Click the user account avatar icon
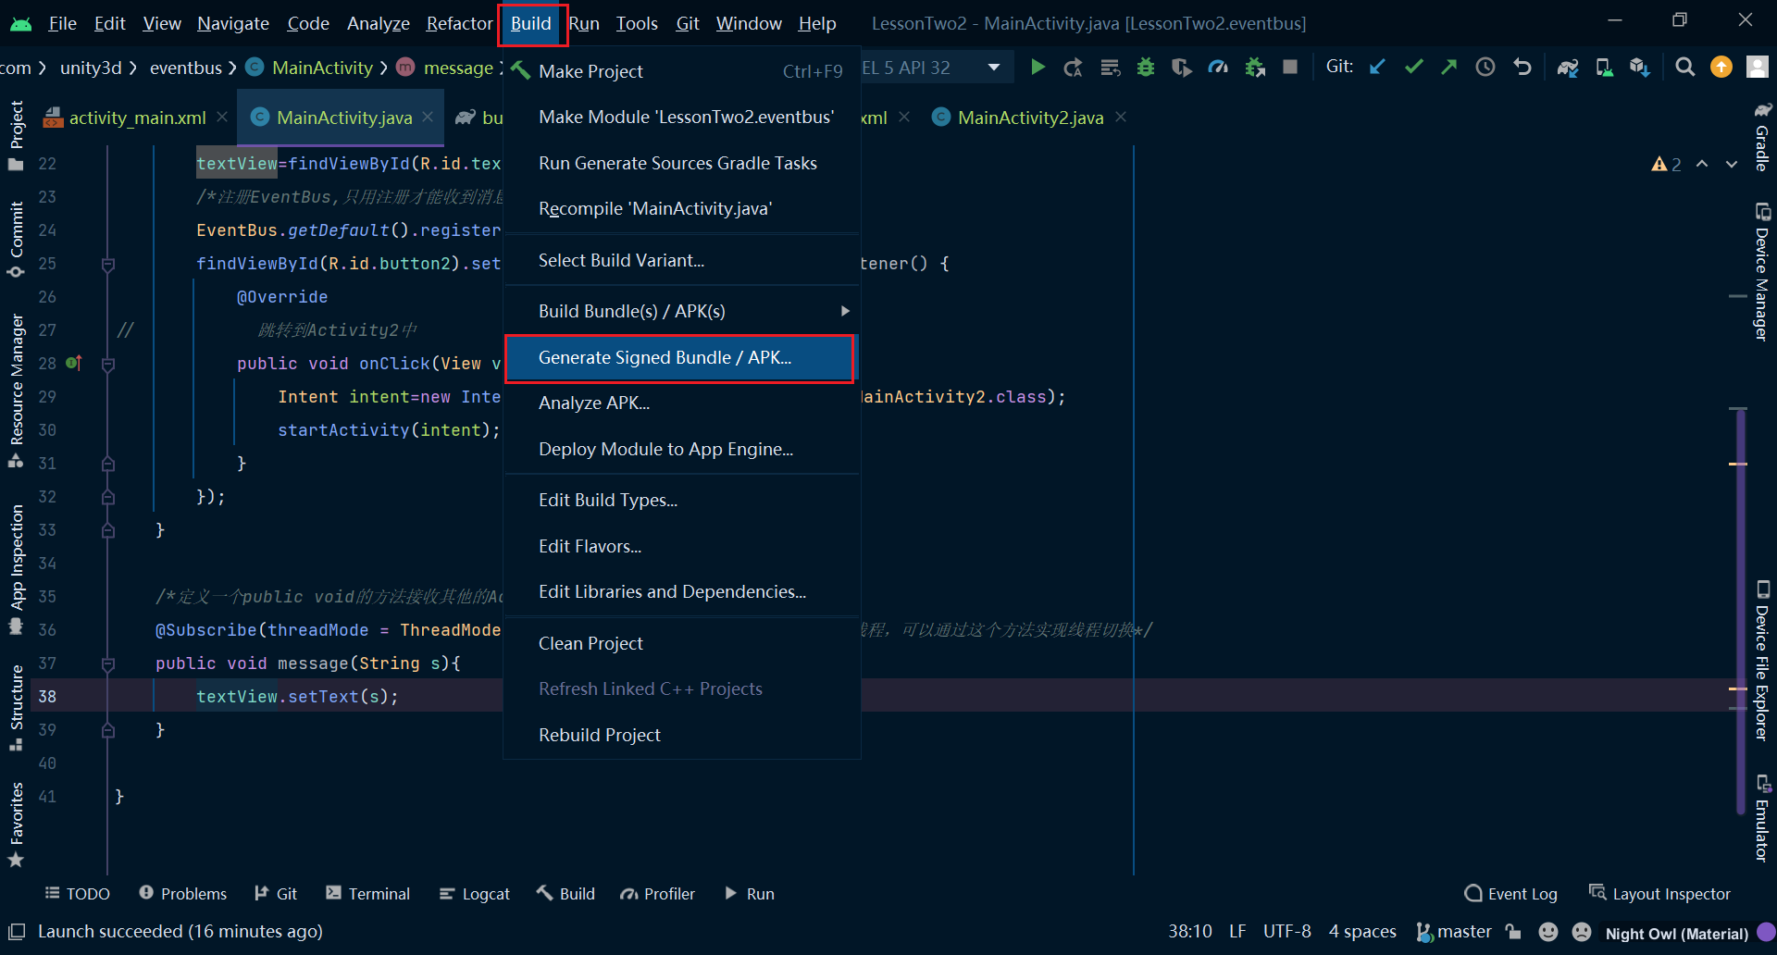This screenshot has height=955, width=1777. pos(1757,67)
